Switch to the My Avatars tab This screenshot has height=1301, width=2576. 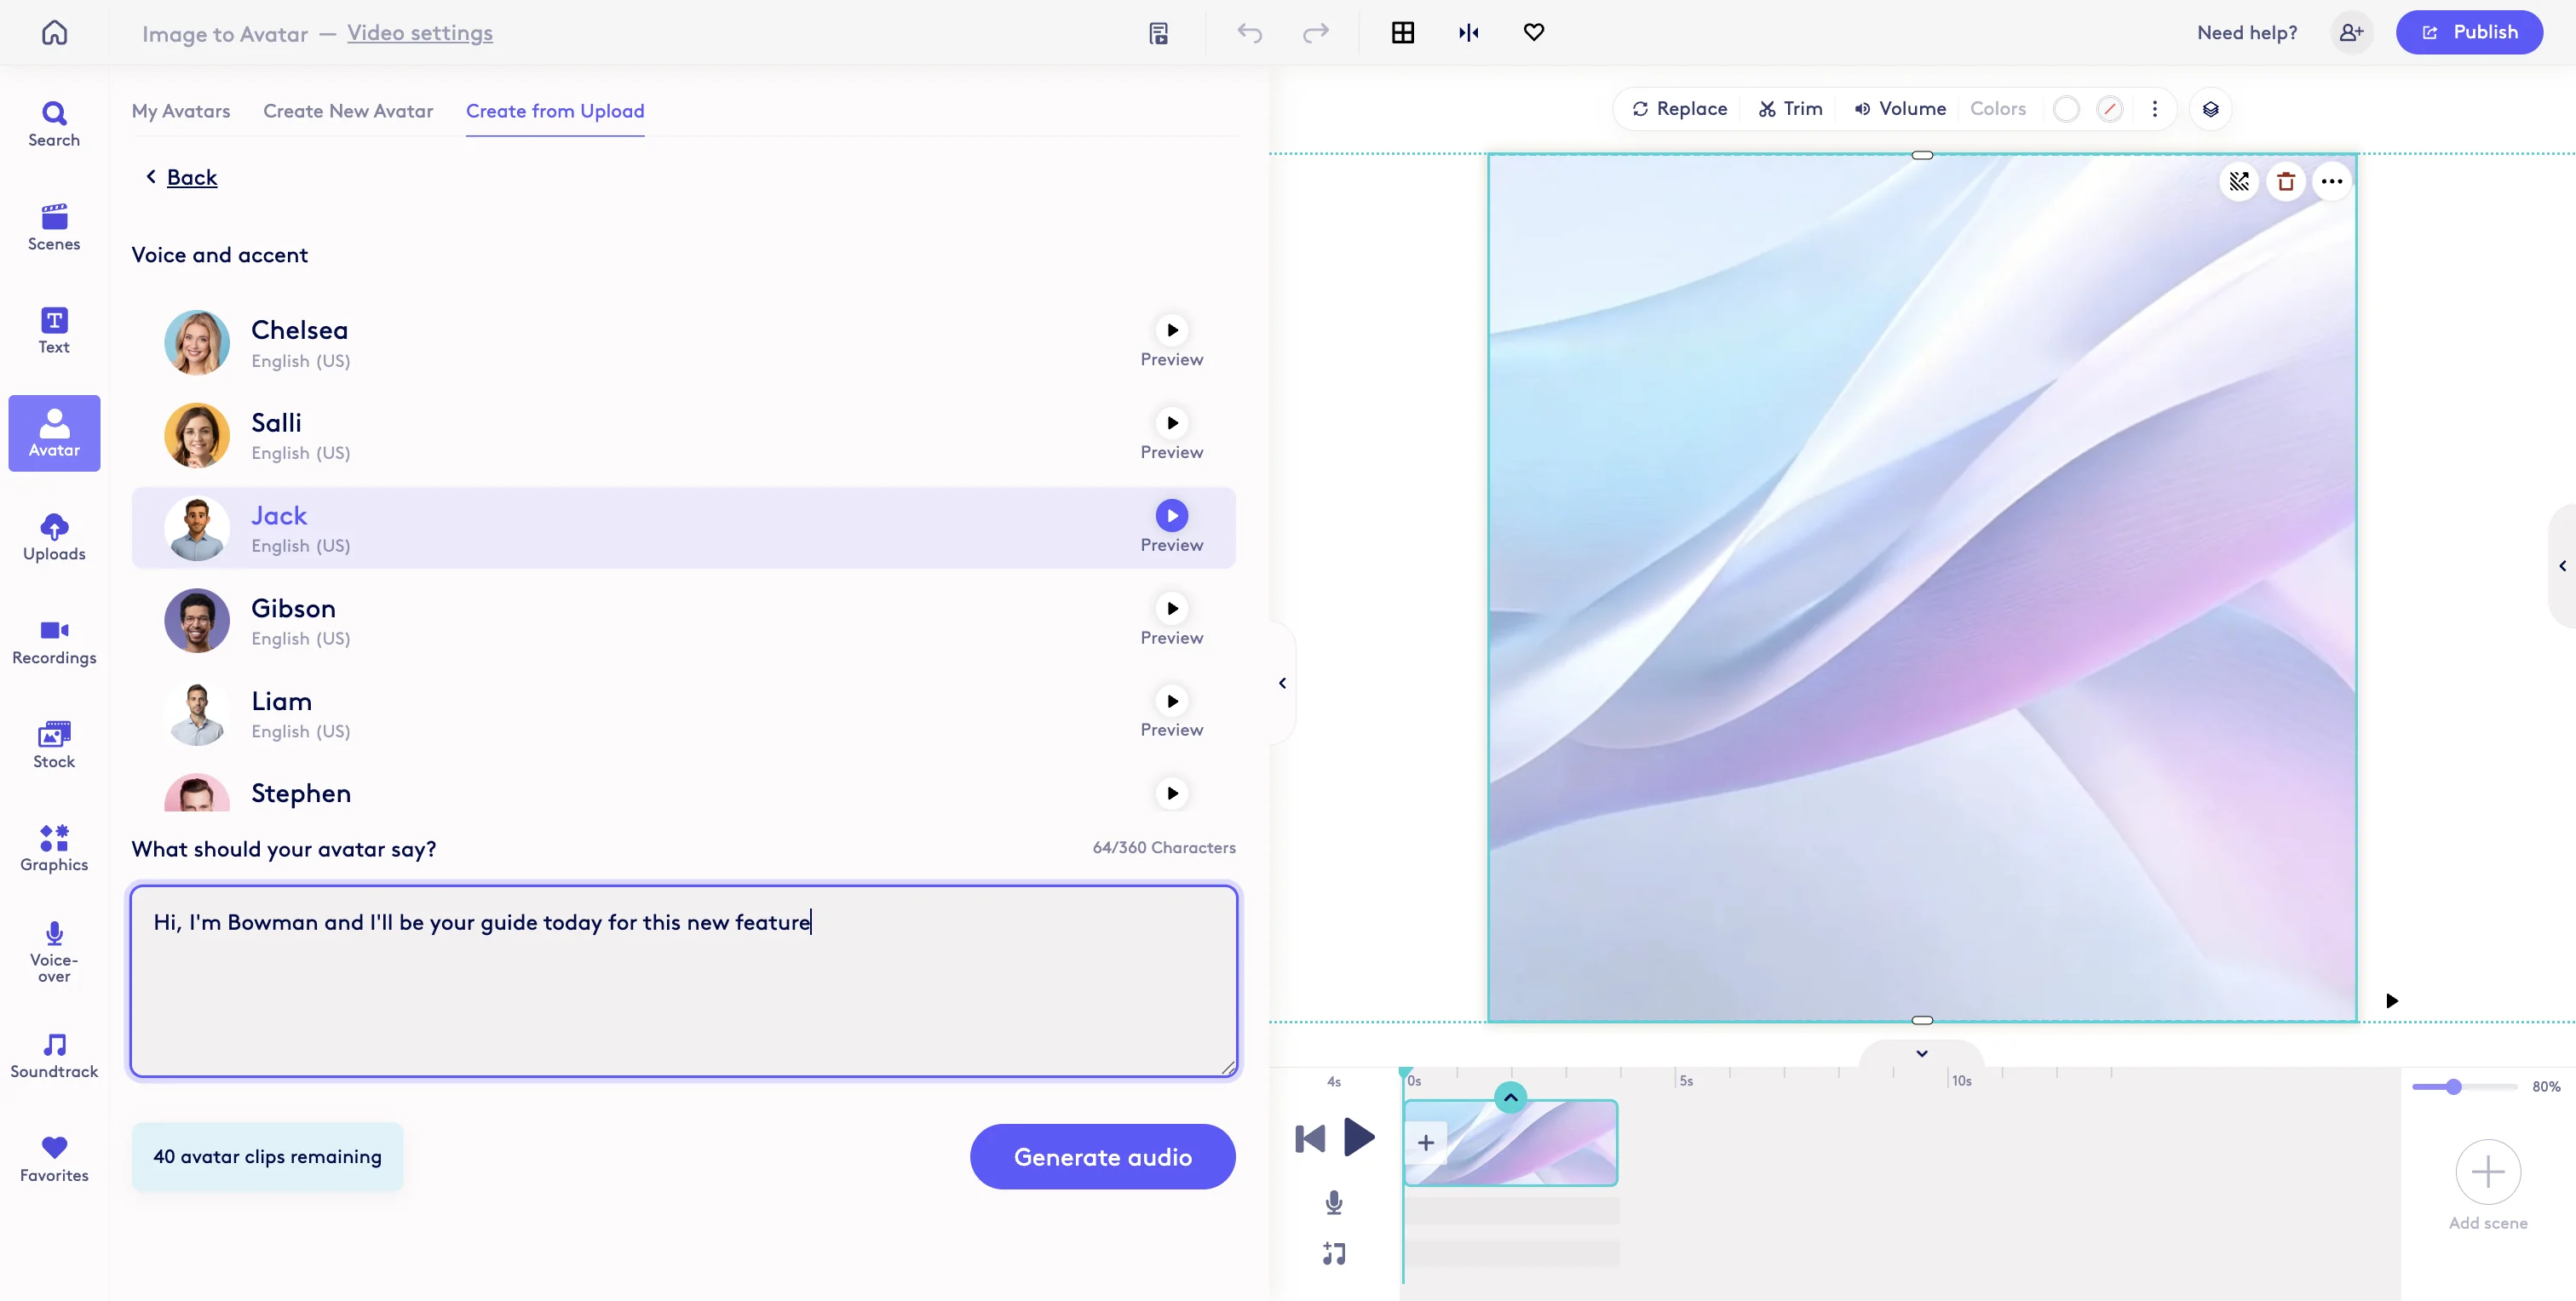(181, 111)
